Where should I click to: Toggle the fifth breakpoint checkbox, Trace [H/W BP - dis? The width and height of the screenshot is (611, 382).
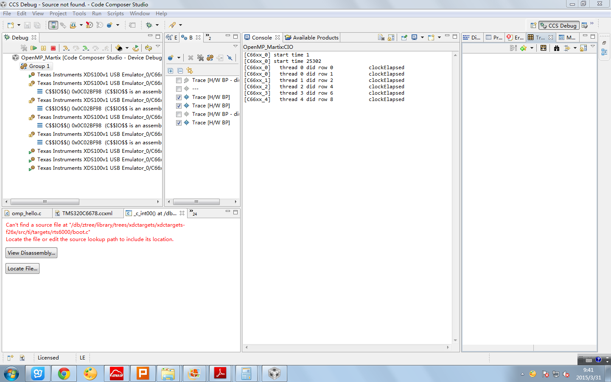pyautogui.click(x=179, y=114)
